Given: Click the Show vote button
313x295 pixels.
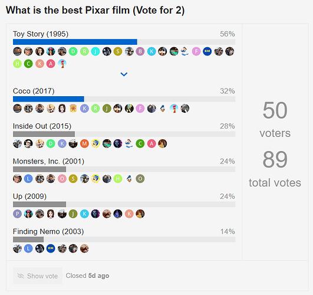Looking at the screenshot, I should [38, 276].
